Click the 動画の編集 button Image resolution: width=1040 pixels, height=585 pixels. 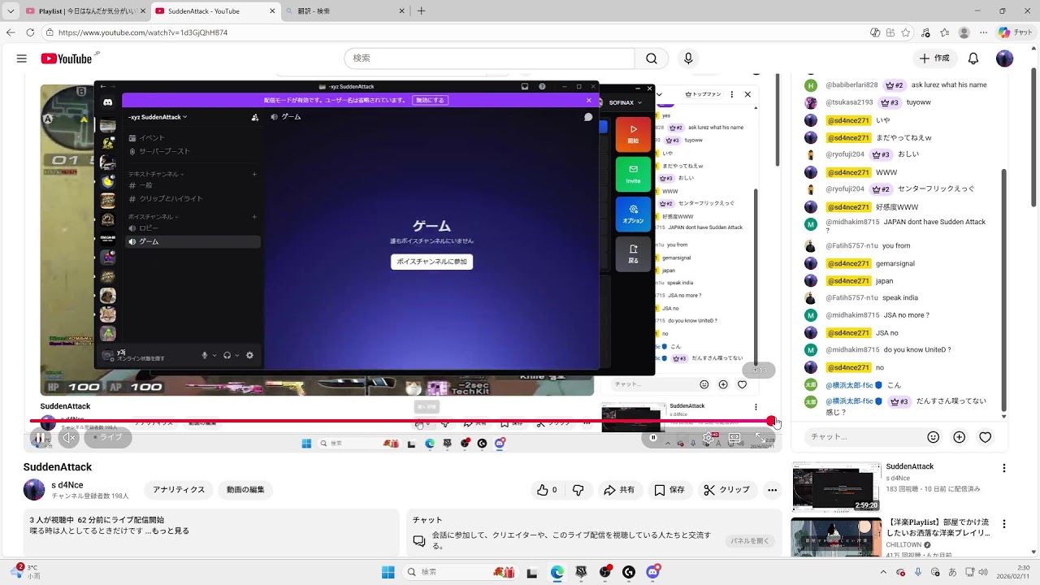pyautogui.click(x=245, y=490)
